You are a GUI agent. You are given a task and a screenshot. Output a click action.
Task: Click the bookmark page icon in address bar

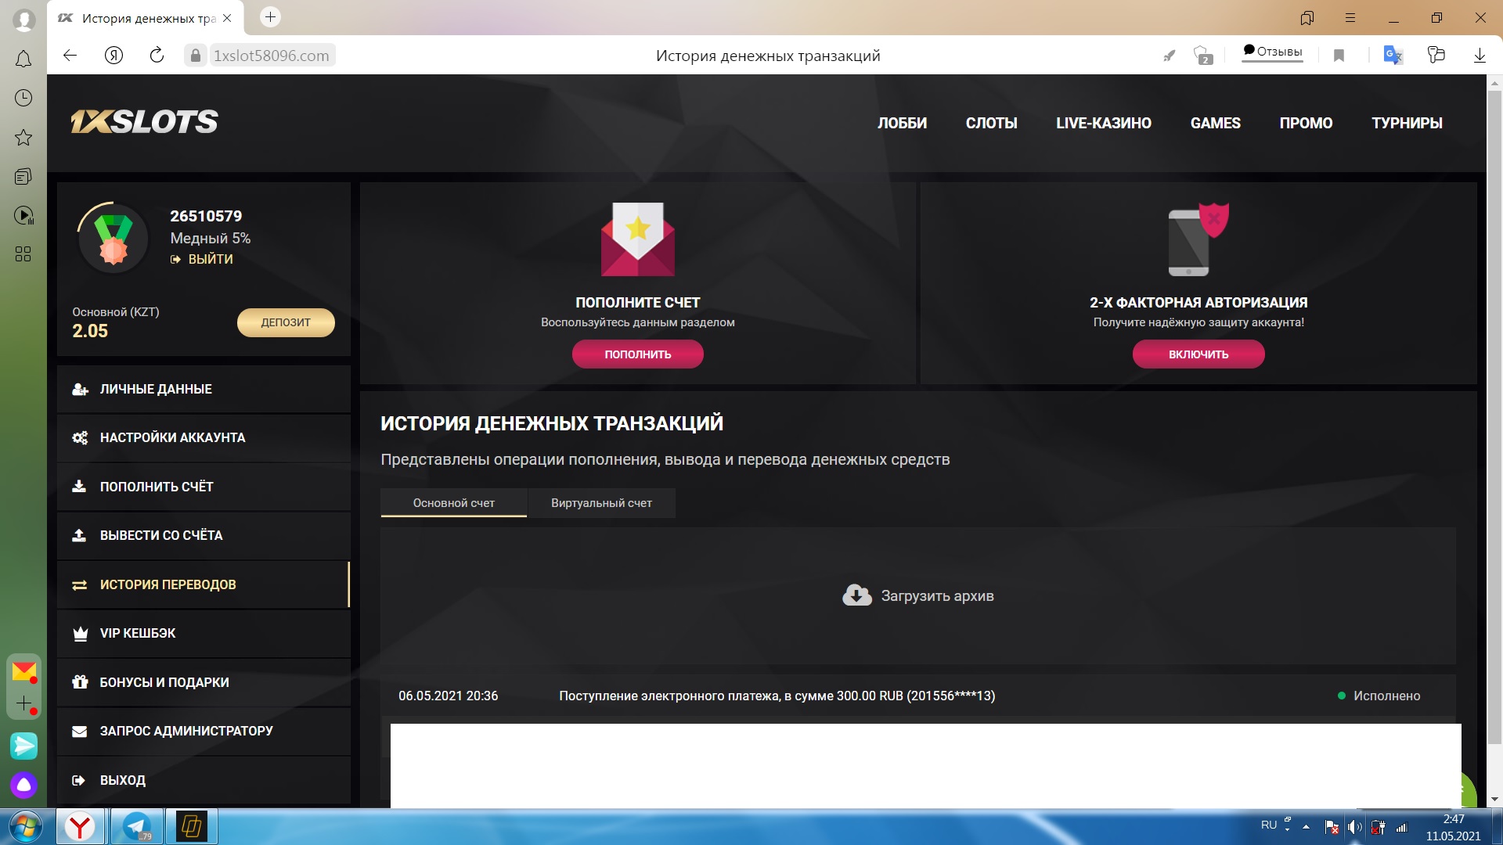click(1339, 56)
